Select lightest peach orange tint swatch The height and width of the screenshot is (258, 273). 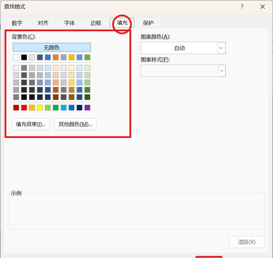coord(56,68)
